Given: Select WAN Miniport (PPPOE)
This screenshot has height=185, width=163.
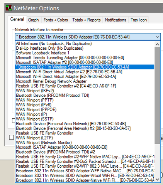Looking at the screenshot, I should point(85,109).
